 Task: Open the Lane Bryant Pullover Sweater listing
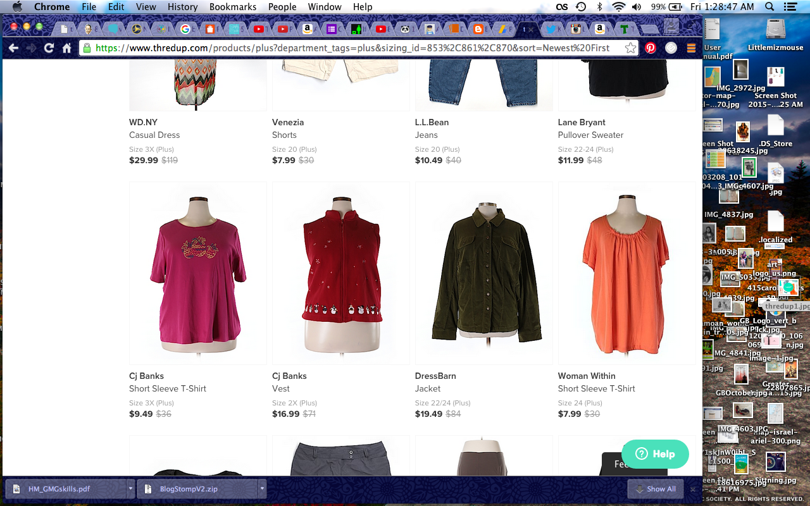590,135
